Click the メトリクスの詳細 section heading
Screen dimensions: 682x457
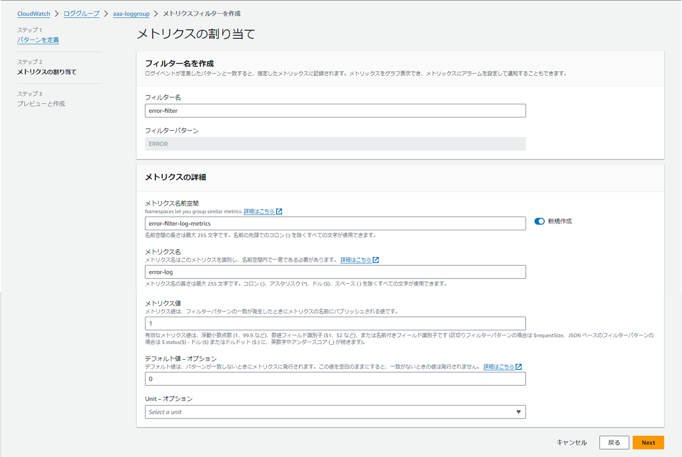pos(176,177)
